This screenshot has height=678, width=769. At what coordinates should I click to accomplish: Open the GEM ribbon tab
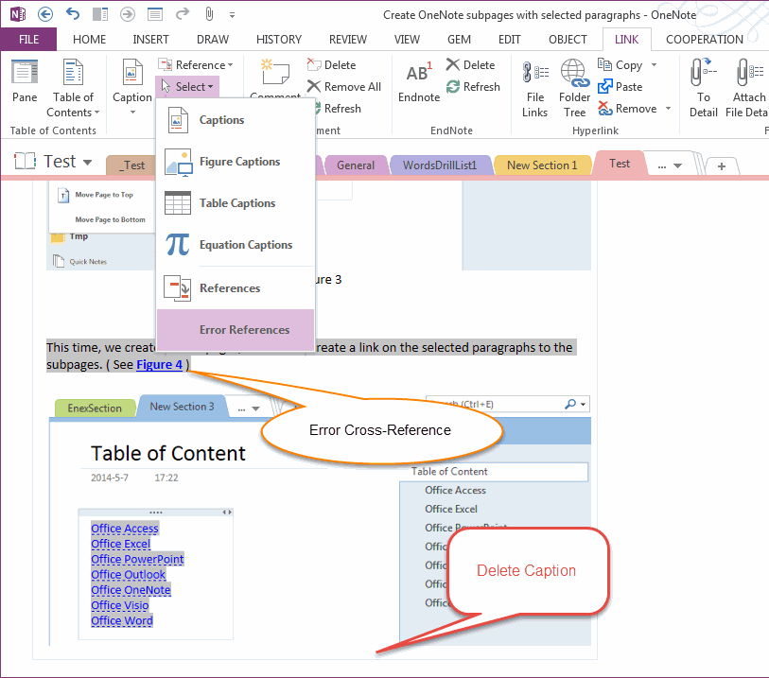[x=459, y=39]
